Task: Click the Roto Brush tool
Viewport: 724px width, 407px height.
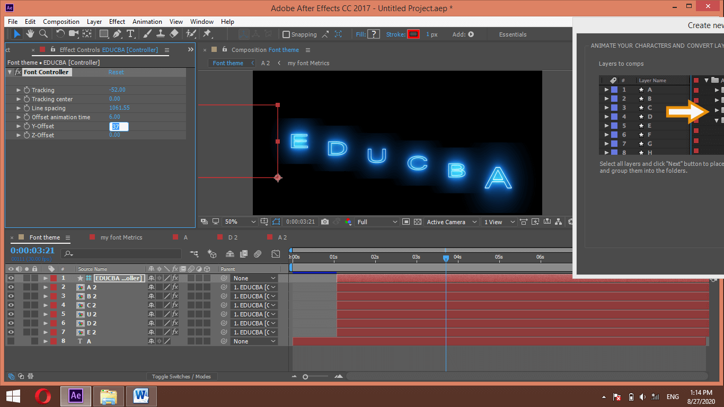Action: [x=191, y=34]
